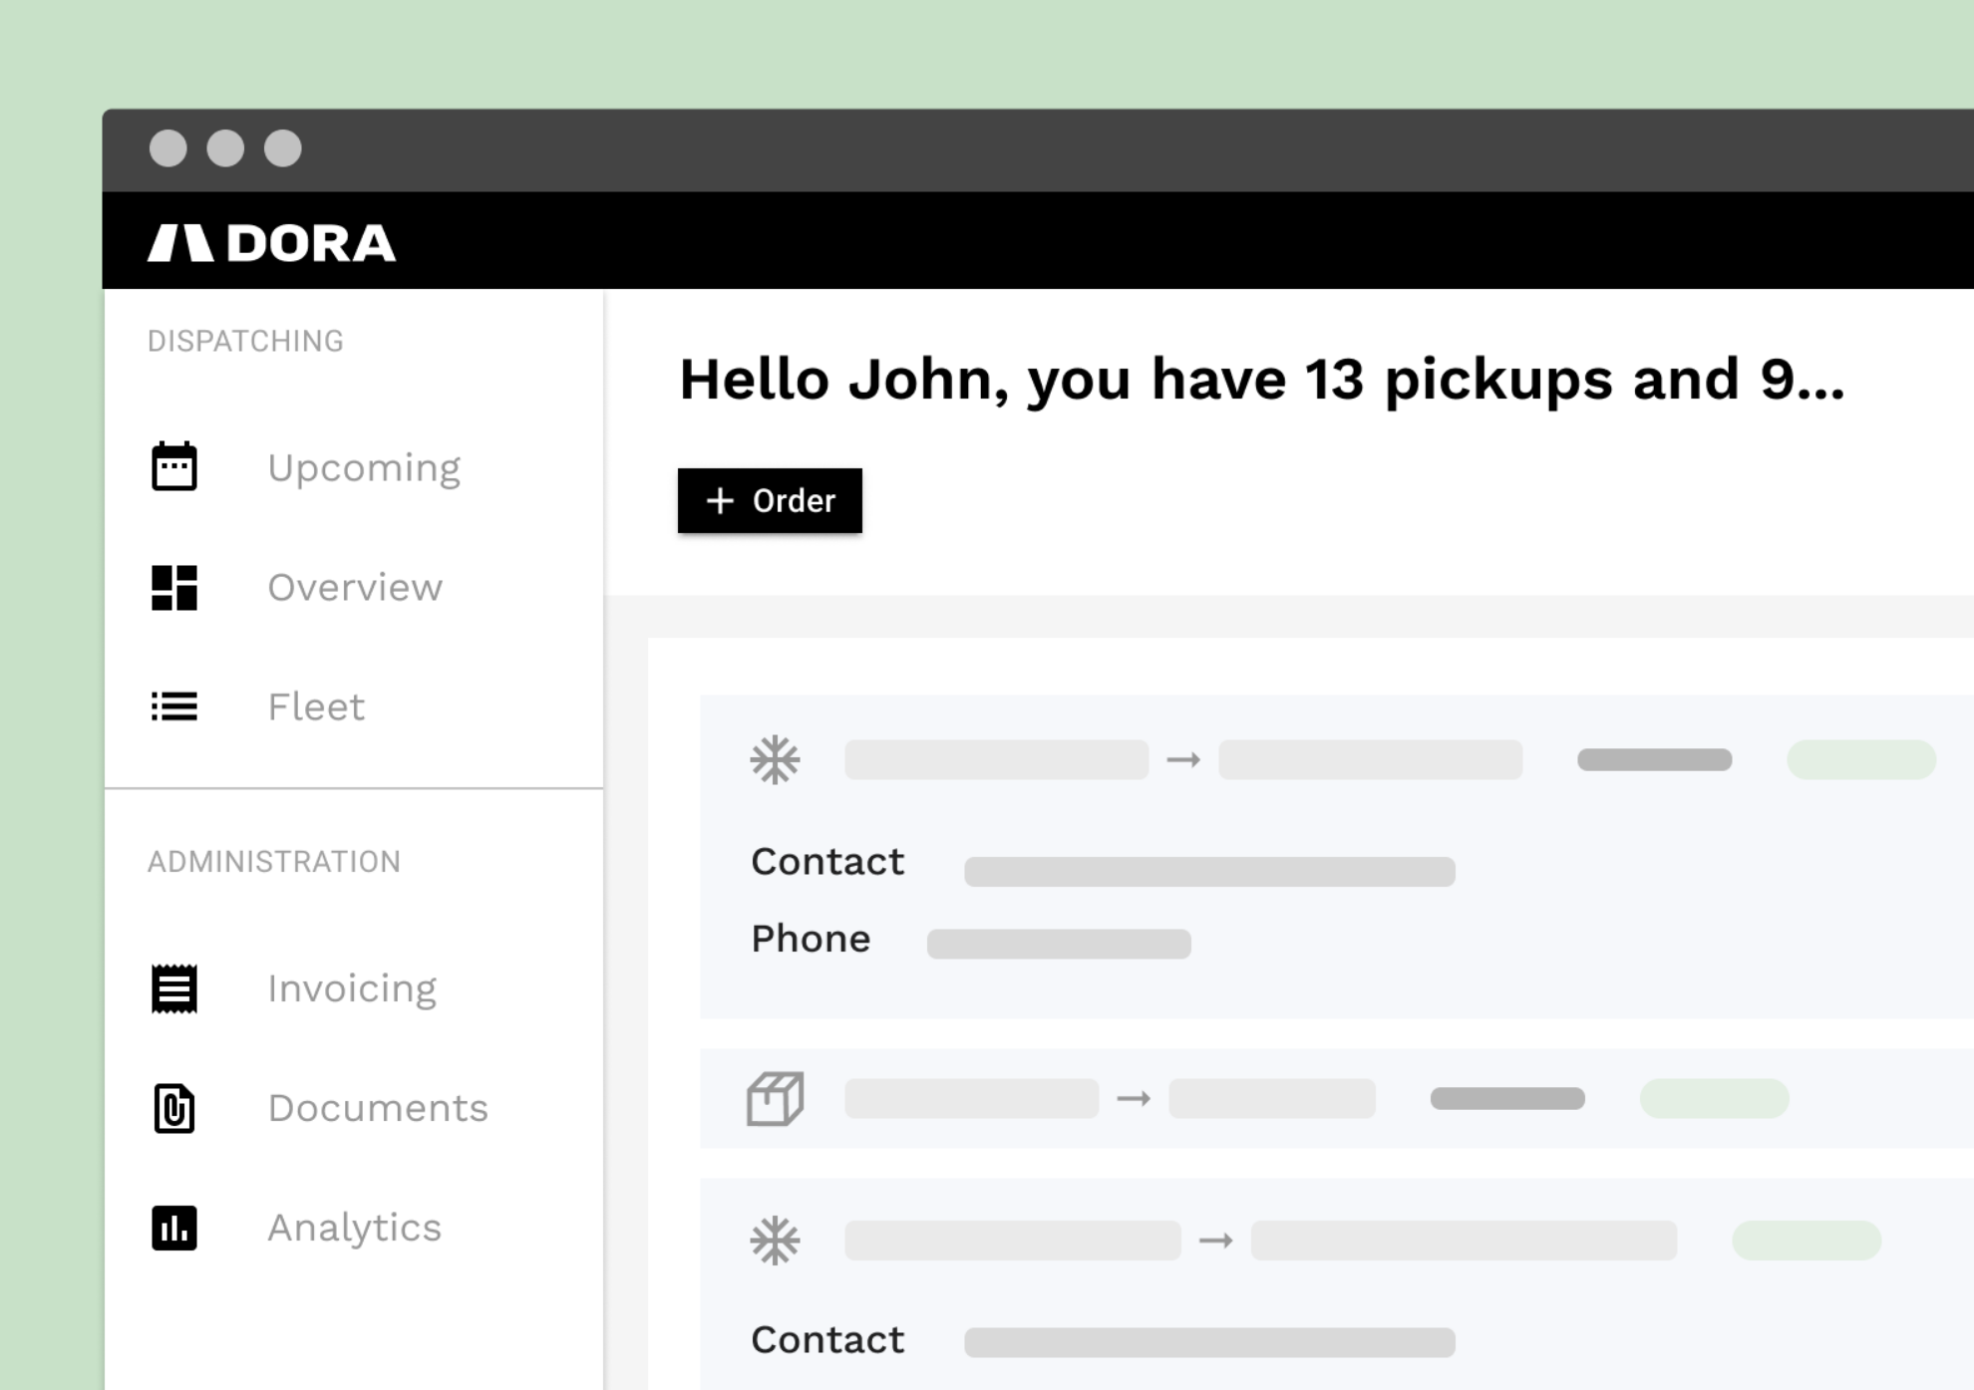This screenshot has width=1974, height=1390.
Task: Click the Invoicing receipt icon
Action: pyautogui.click(x=173, y=988)
